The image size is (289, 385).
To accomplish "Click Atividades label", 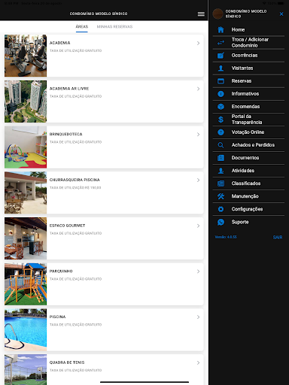I will tap(243, 171).
